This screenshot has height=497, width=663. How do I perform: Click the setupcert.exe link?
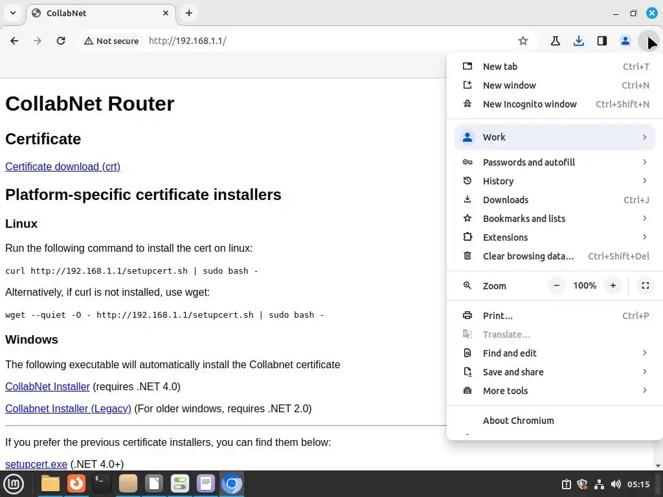(36, 464)
